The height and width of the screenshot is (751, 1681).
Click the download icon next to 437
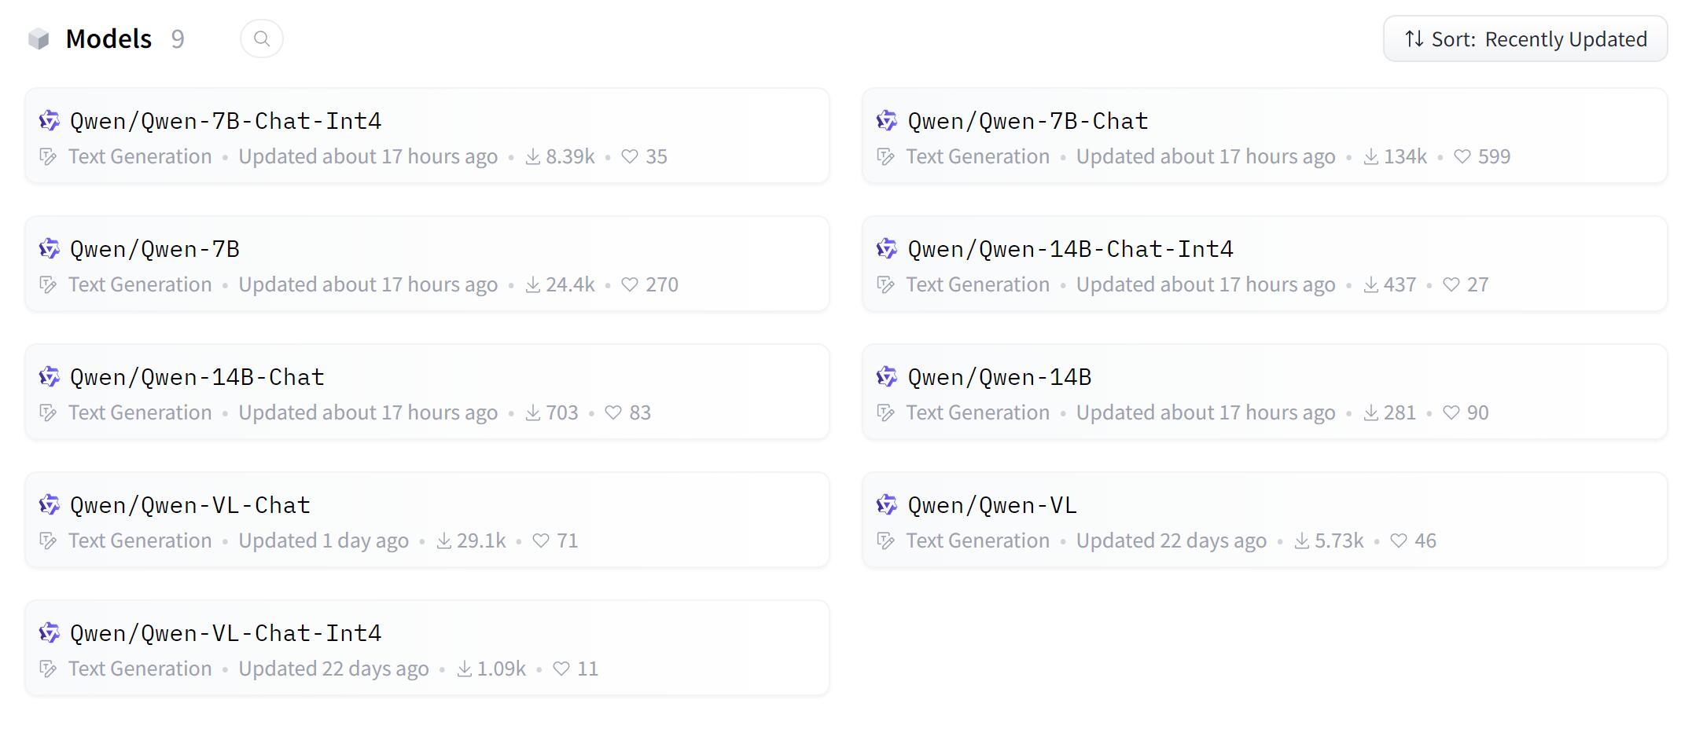[1371, 285]
